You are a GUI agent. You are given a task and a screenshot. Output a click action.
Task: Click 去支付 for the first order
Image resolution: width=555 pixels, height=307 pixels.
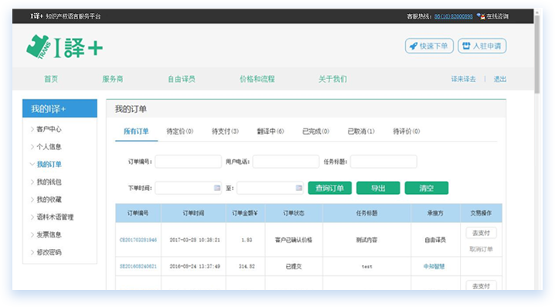(x=481, y=233)
